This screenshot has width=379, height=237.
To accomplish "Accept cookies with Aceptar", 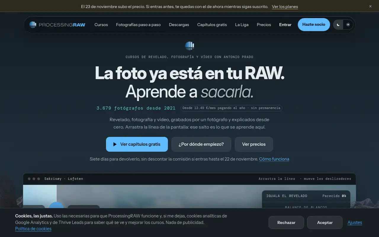I will (325, 222).
